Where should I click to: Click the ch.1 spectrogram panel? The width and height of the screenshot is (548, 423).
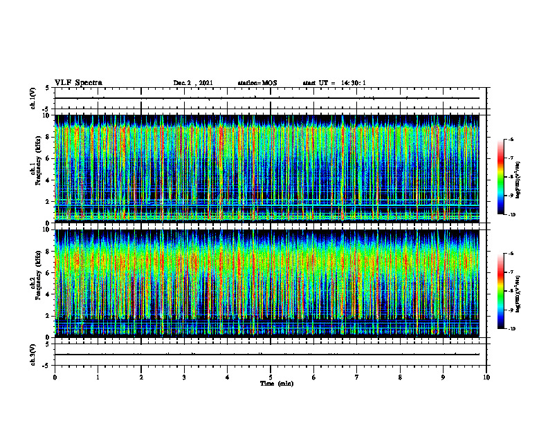[x=267, y=169]
